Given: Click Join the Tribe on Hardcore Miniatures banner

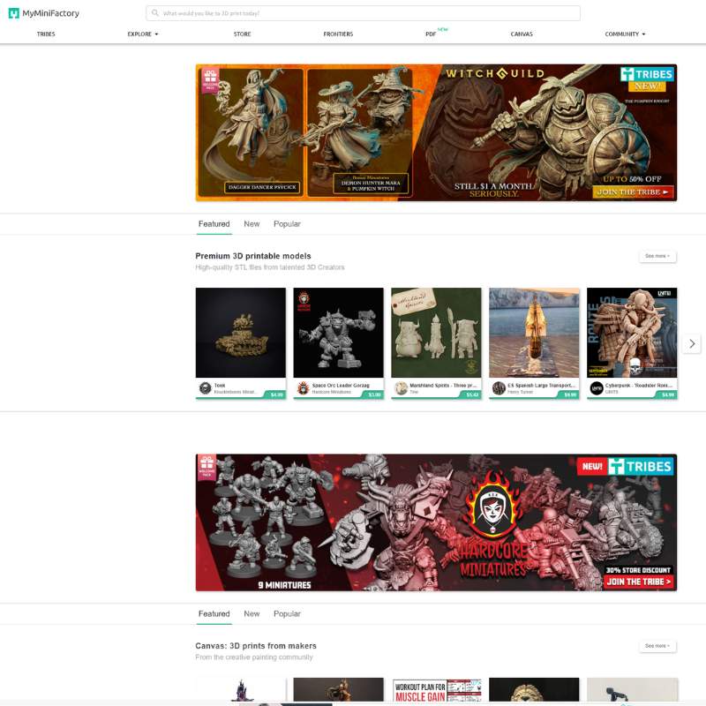Looking at the screenshot, I should click(x=639, y=582).
